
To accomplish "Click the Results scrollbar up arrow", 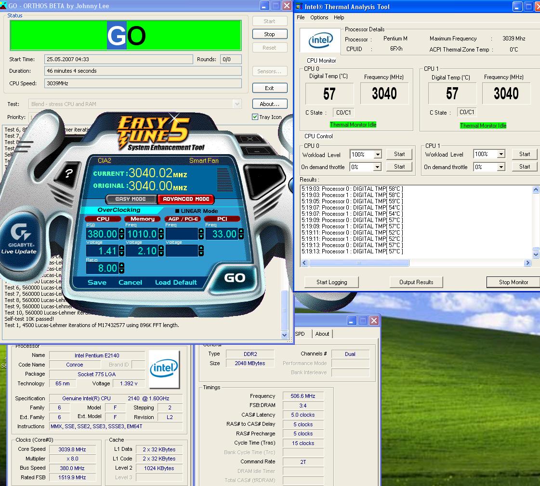I will point(536,189).
